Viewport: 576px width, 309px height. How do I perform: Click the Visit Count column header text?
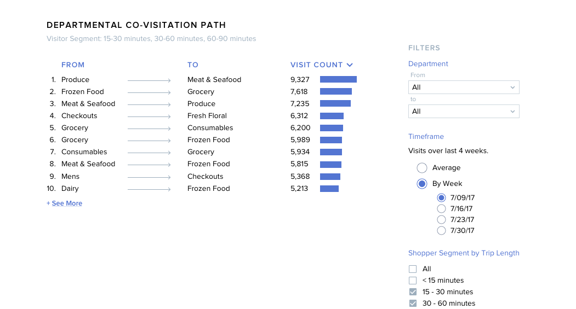(x=316, y=65)
